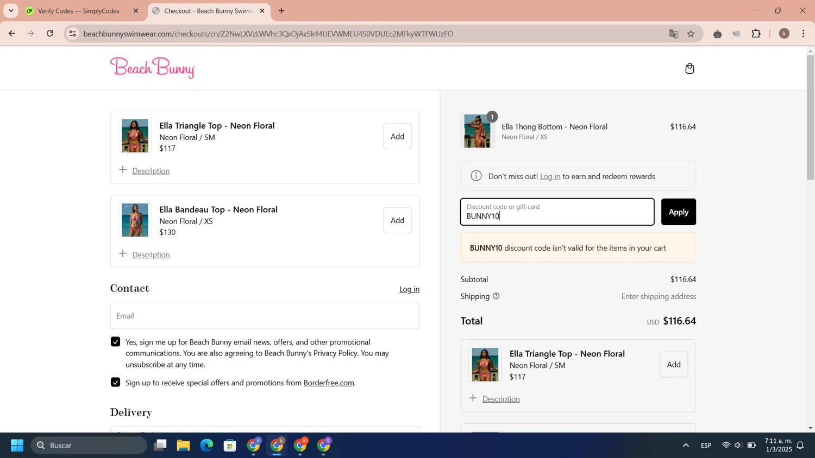This screenshot has width=815, height=458.
Task: Open Windows Start menu
Action: [x=17, y=446]
